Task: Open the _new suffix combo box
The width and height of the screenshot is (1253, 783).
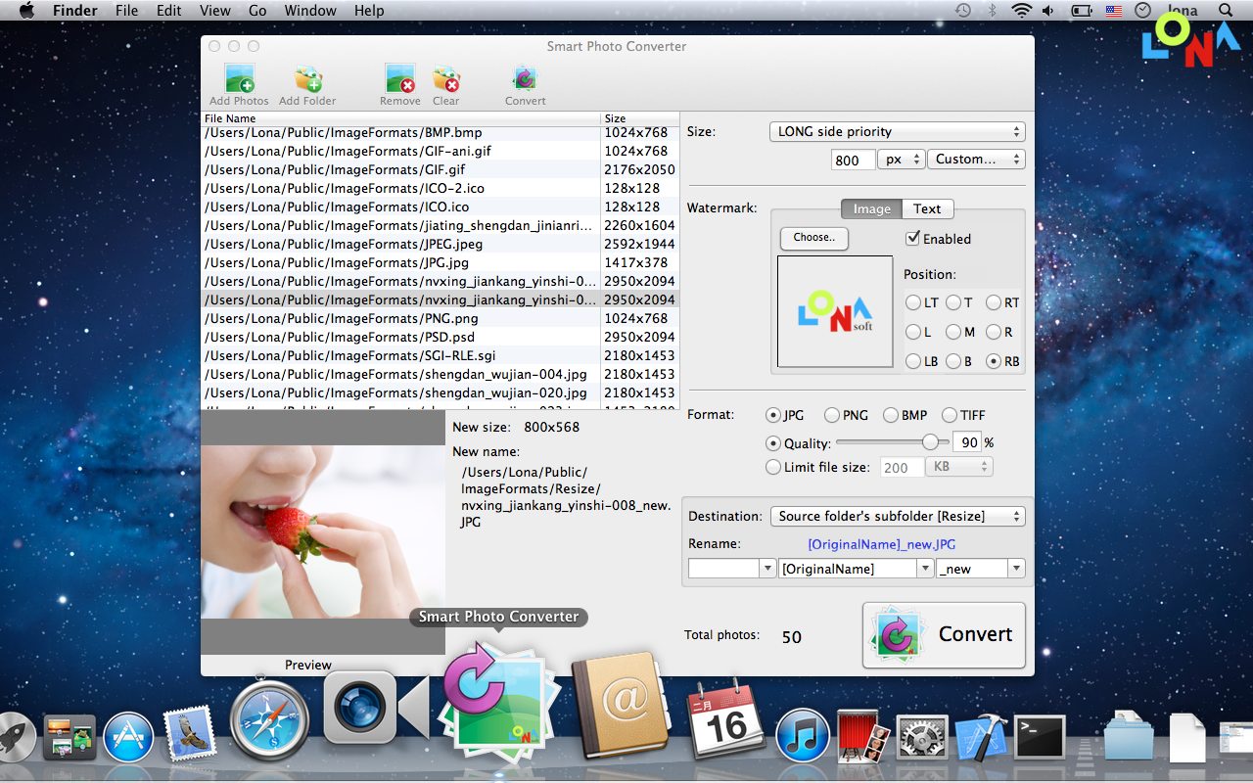Action: click(x=981, y=569)
